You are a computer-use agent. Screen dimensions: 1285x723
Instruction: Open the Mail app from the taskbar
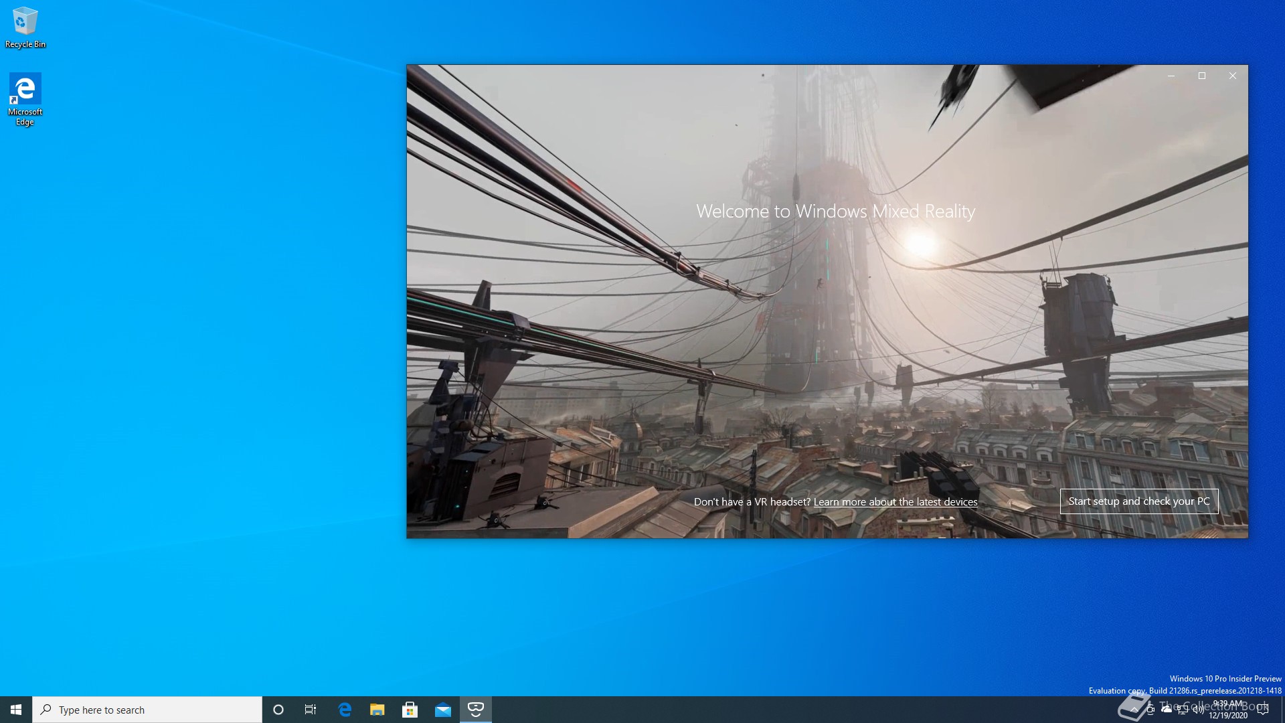[442, 710]
